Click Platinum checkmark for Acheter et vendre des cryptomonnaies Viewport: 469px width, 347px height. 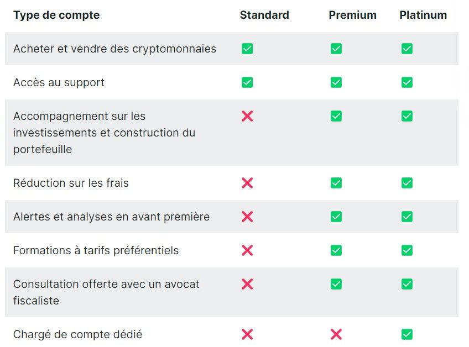(x=407, y=49)
